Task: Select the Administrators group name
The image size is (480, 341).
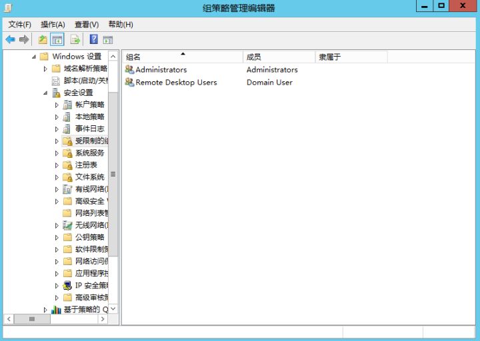Action: [x=161, y=70]
